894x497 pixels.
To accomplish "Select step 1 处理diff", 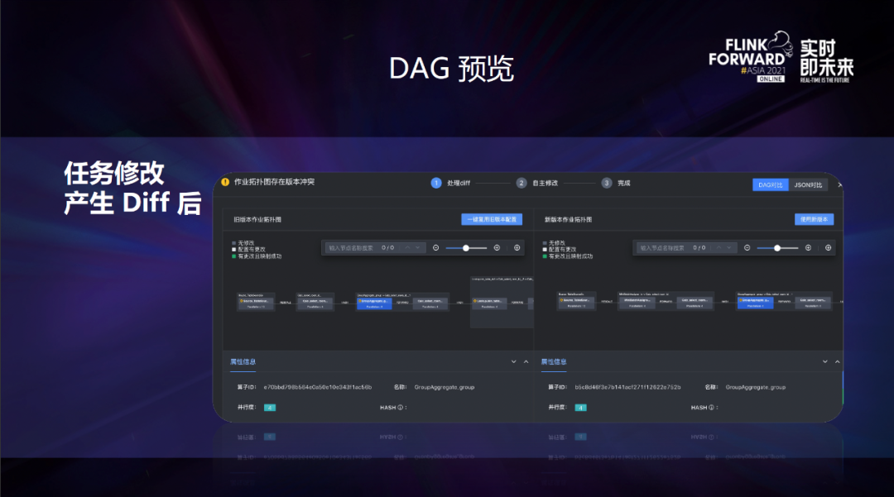I will tap(450, 183).
